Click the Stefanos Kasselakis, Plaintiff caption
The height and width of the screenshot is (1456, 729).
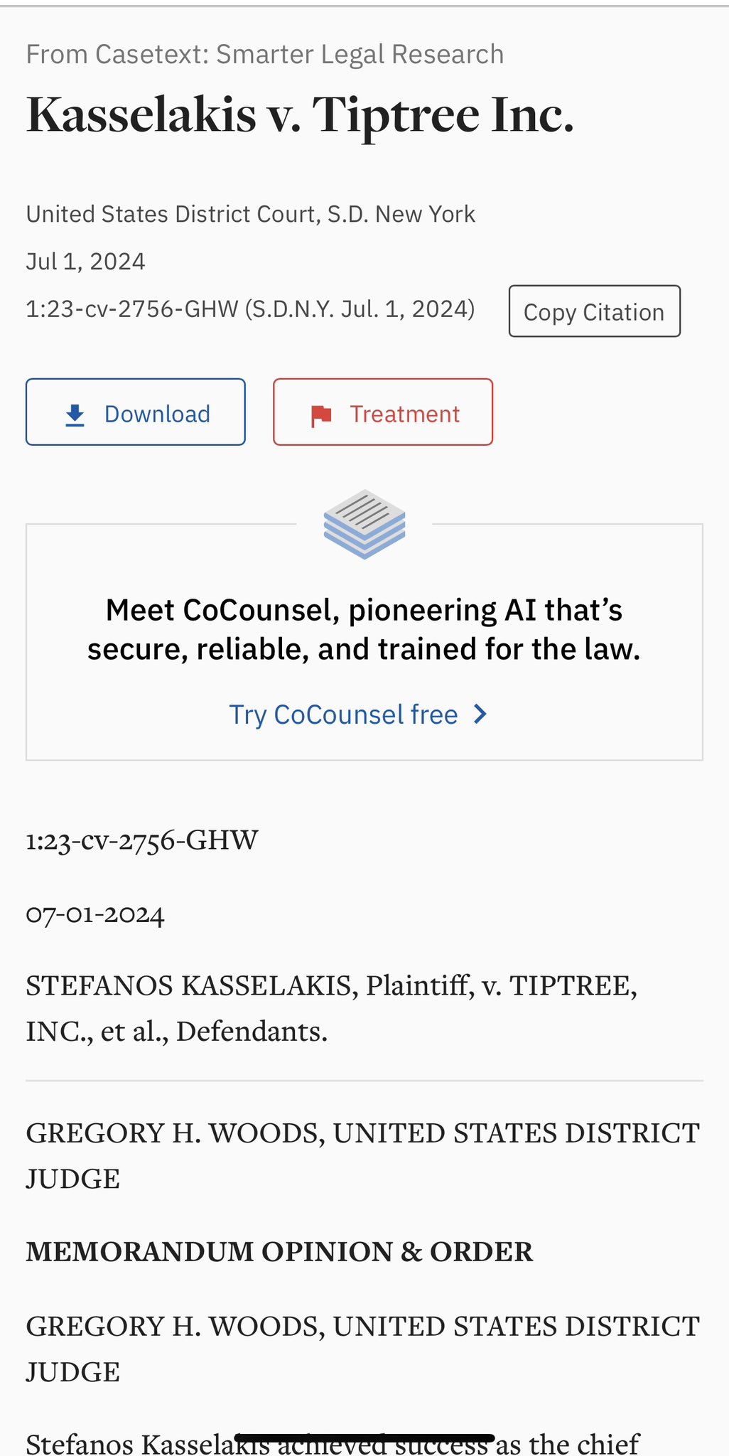click(331, 1008)
